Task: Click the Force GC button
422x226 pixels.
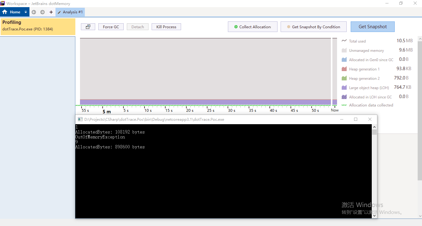Action: click(x=111, y=27)
